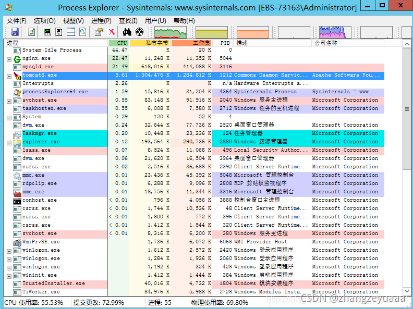Select the lsass.exe process row
Image resolution: width=413 pixels, height=309 pixels.
[x=194, y=151]
